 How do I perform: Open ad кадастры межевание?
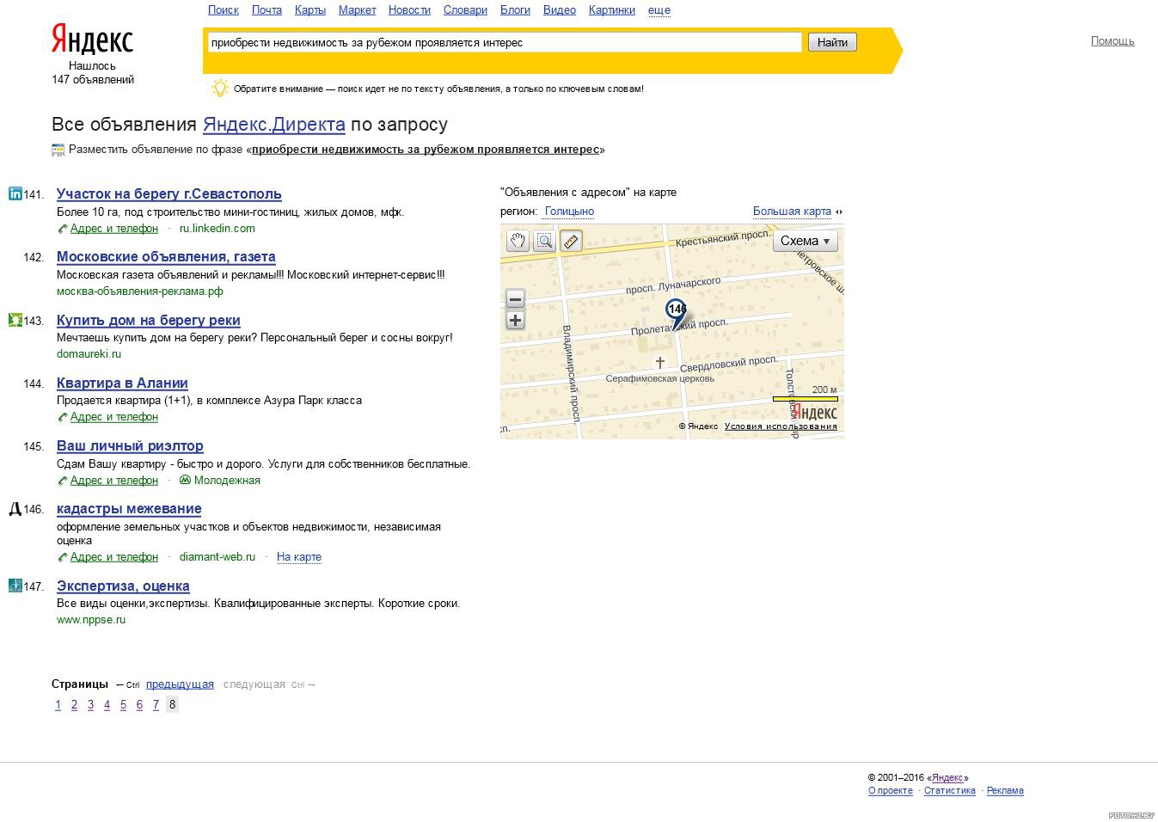(129, 509)
